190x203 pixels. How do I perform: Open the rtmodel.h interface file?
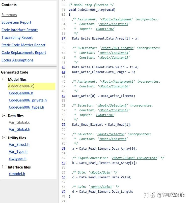coord(17,174)
